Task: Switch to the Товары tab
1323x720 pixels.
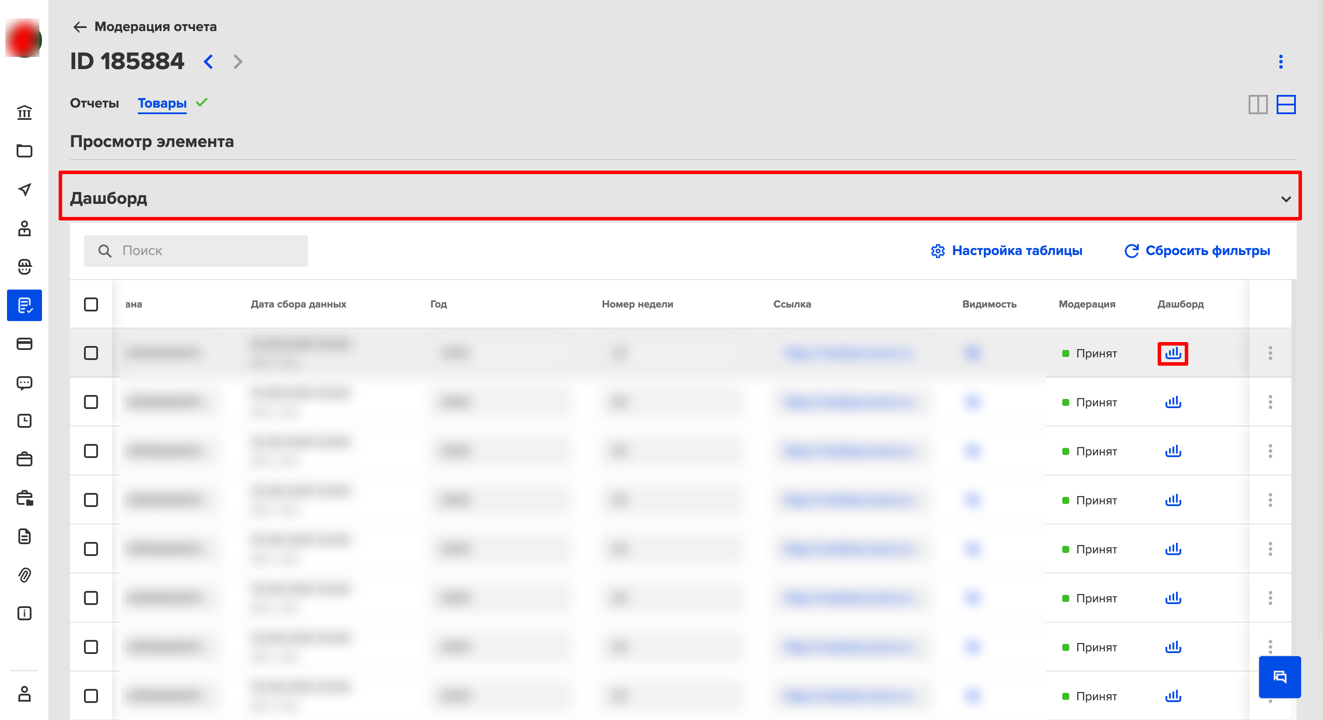Action: pos(162,103)
